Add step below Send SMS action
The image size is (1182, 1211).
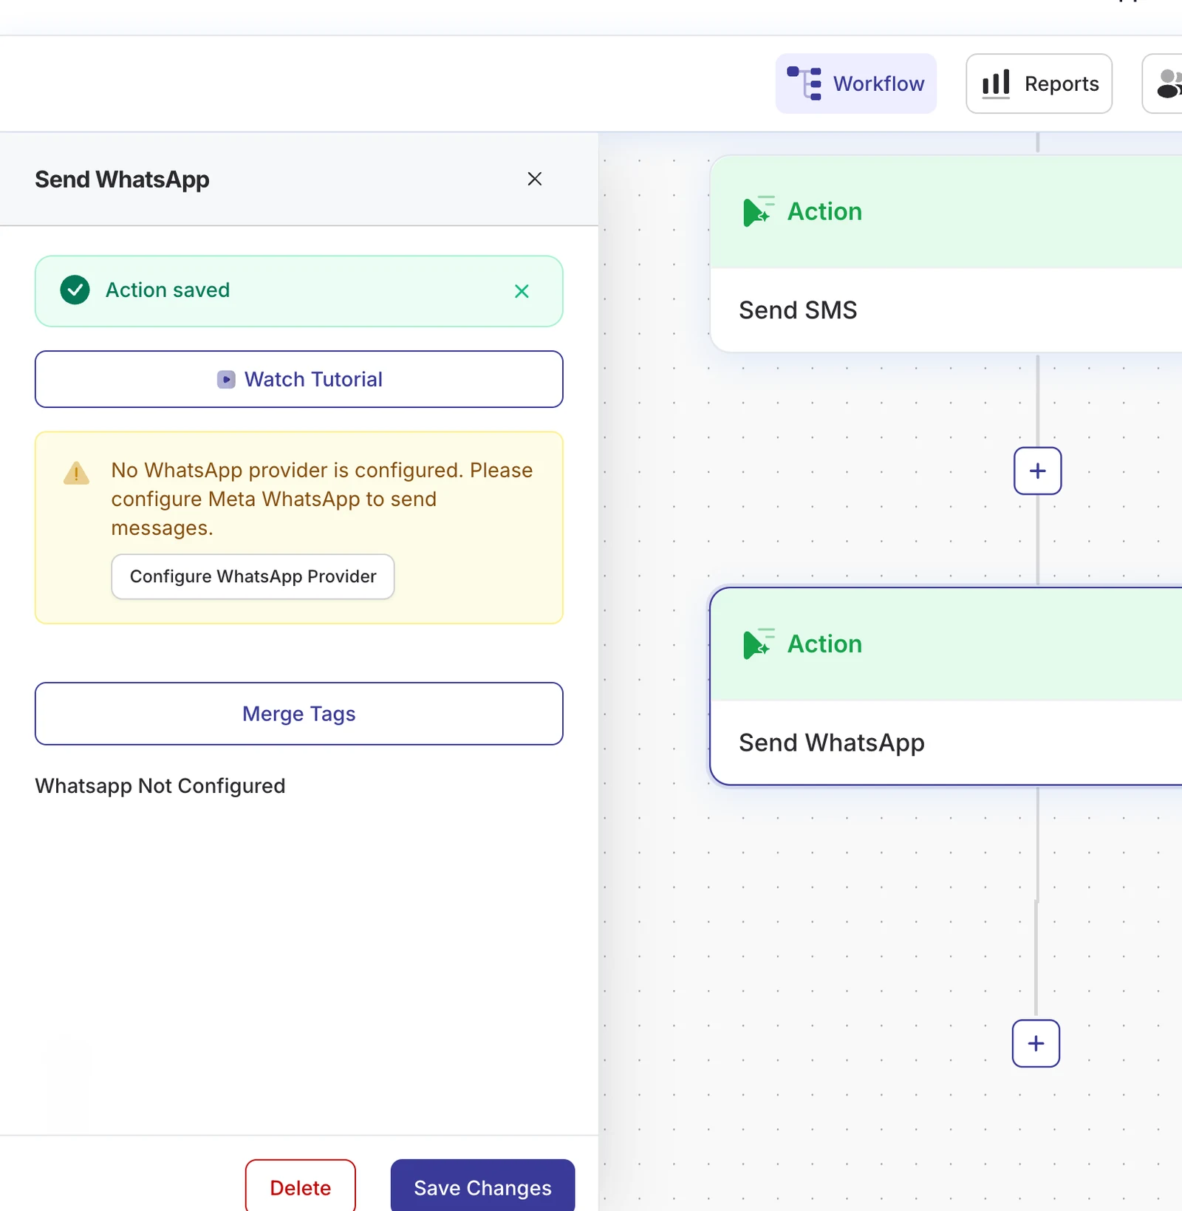click(x=1037, y=471)
